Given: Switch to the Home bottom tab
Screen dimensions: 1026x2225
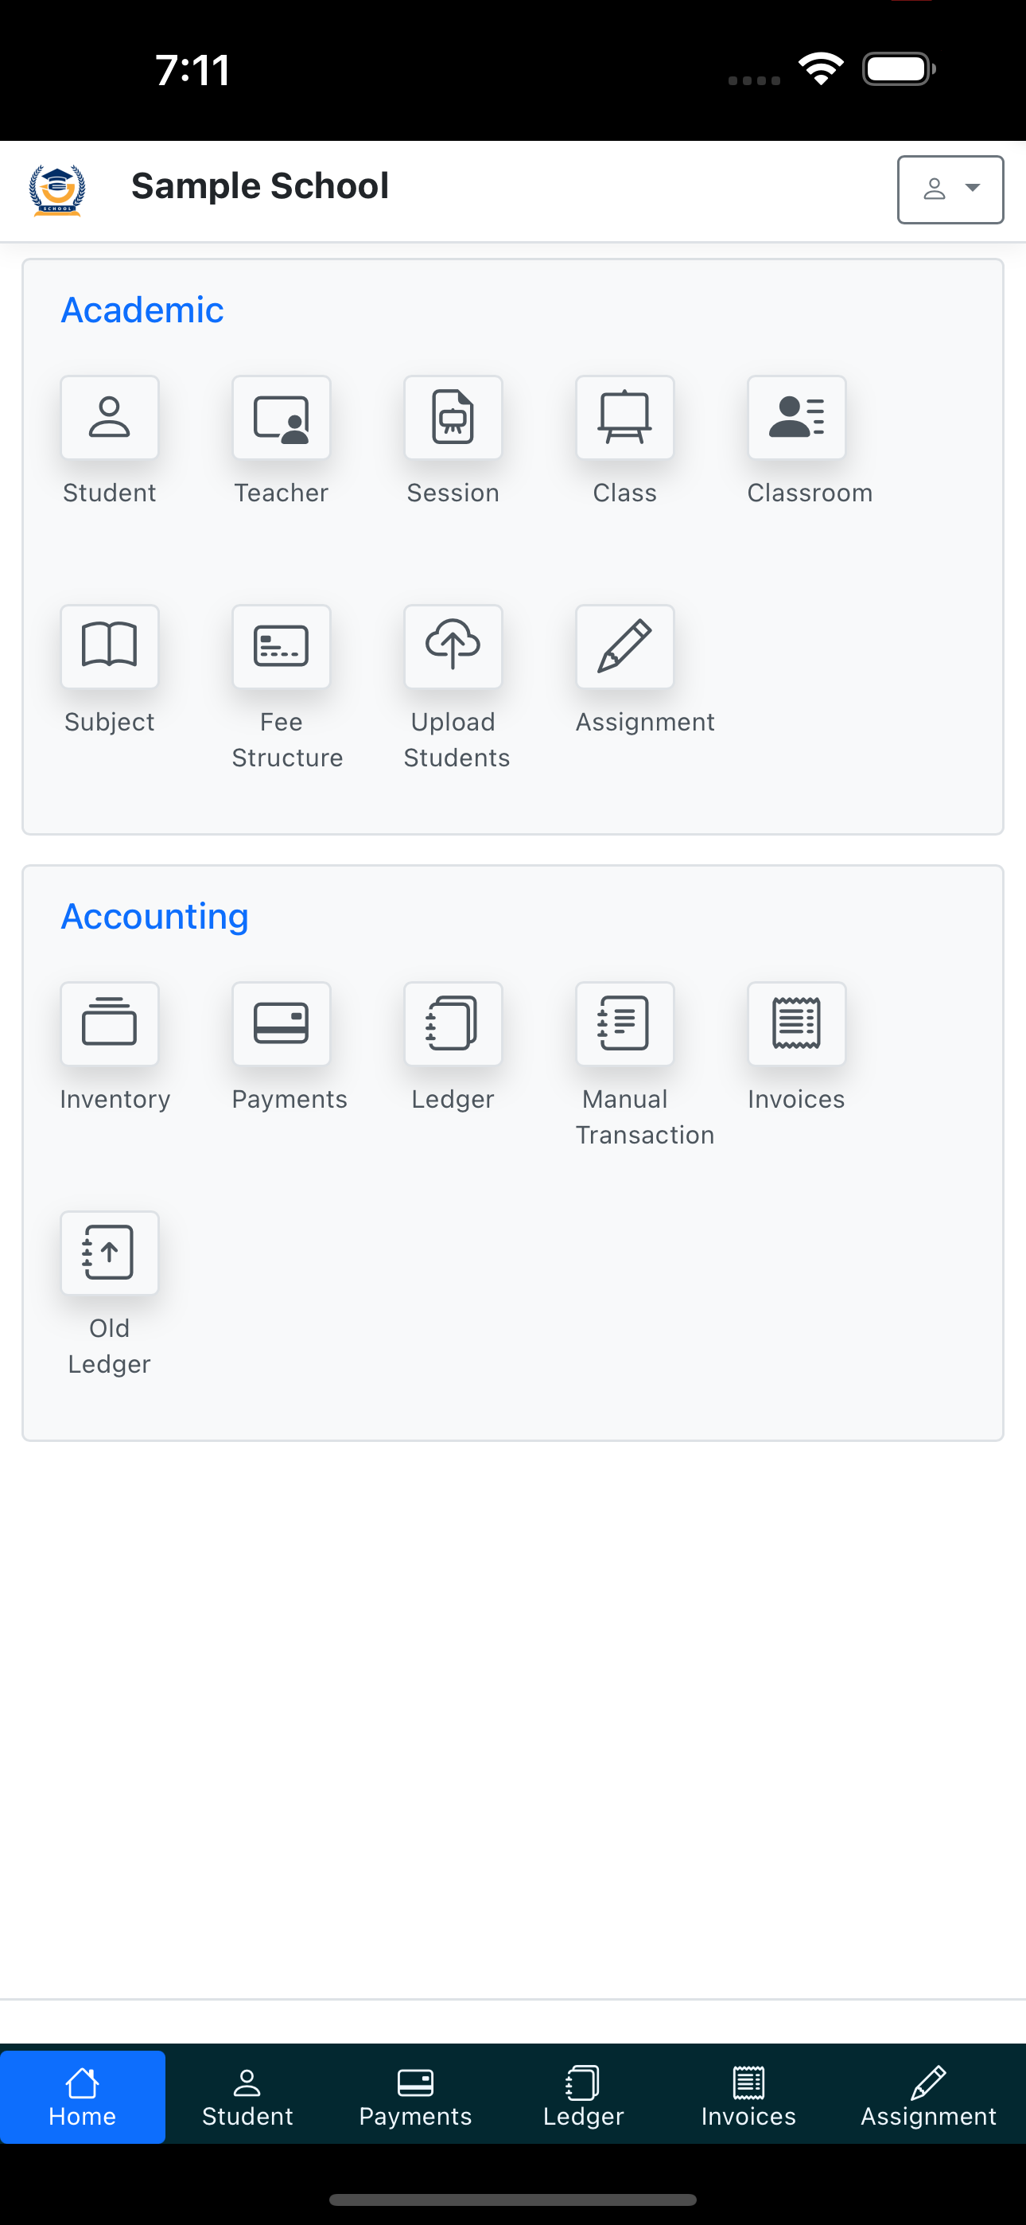Looking at the screenshot, I should pos(82,2097).
